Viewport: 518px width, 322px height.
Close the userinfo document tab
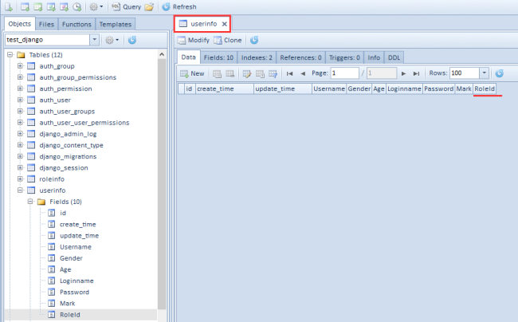[x=224, y=24]
